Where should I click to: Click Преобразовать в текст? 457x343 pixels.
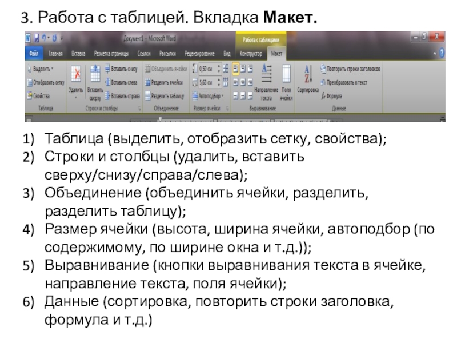pos(344,82)
